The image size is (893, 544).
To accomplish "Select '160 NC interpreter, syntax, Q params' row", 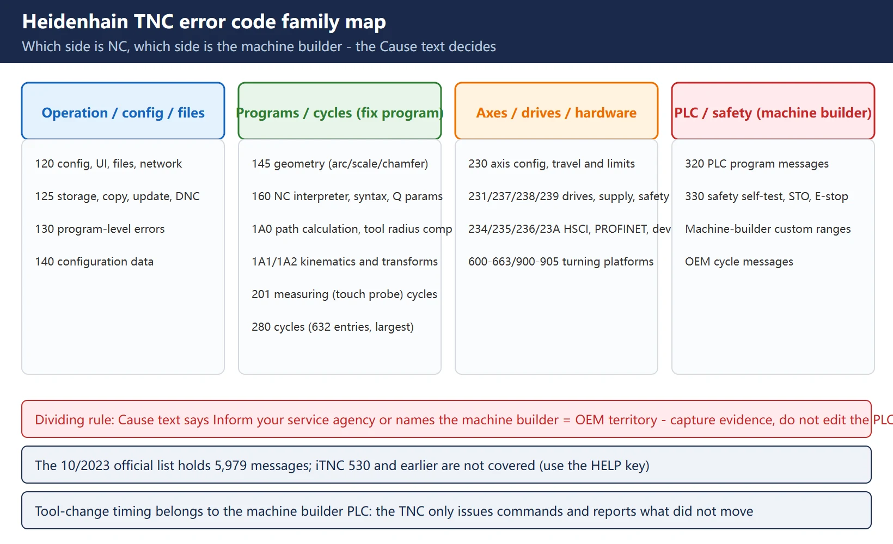I will click(347, 196).
